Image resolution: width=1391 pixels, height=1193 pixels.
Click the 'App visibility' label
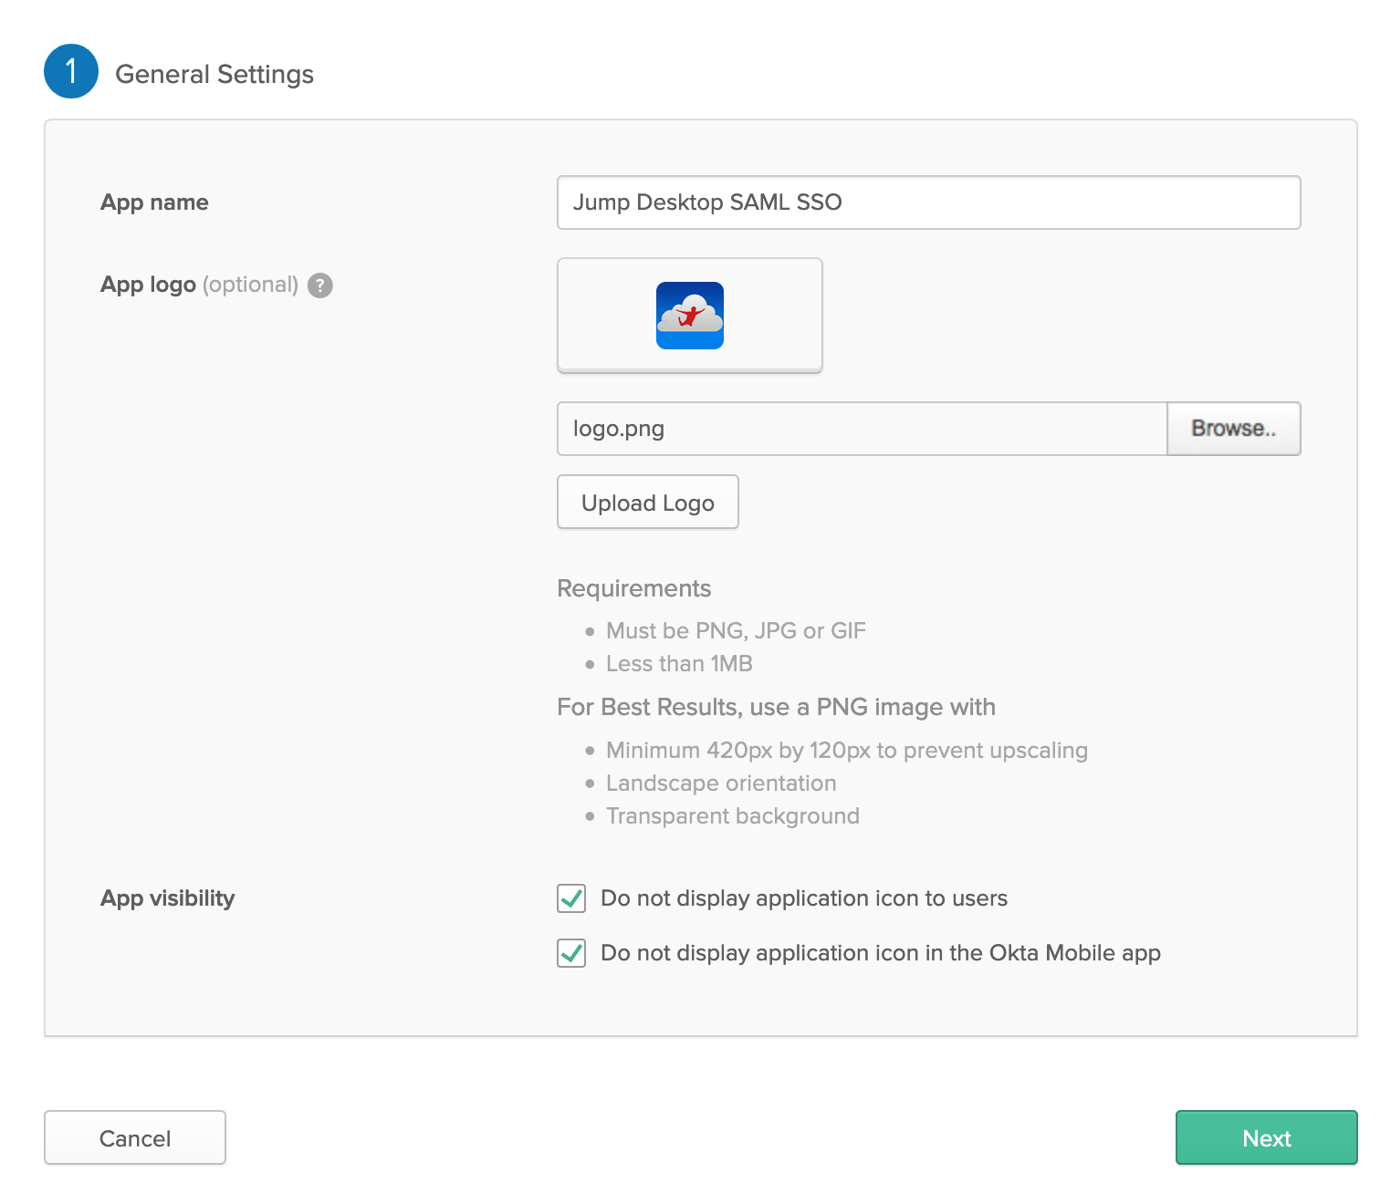168,898
